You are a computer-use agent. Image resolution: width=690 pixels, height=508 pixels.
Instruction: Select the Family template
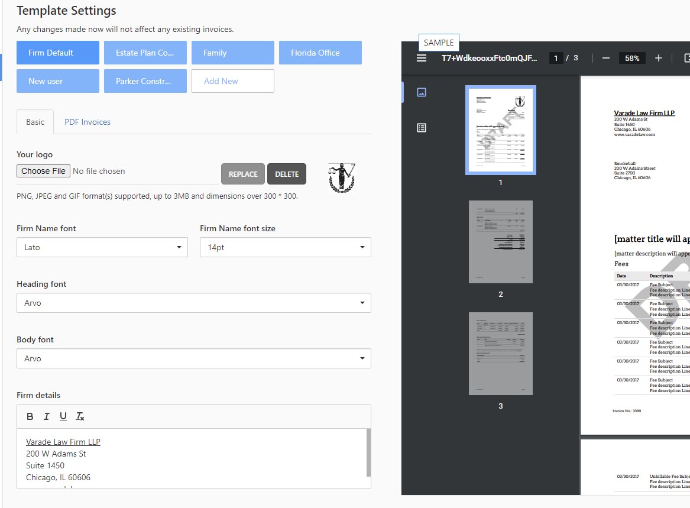(x=233, y=53)
